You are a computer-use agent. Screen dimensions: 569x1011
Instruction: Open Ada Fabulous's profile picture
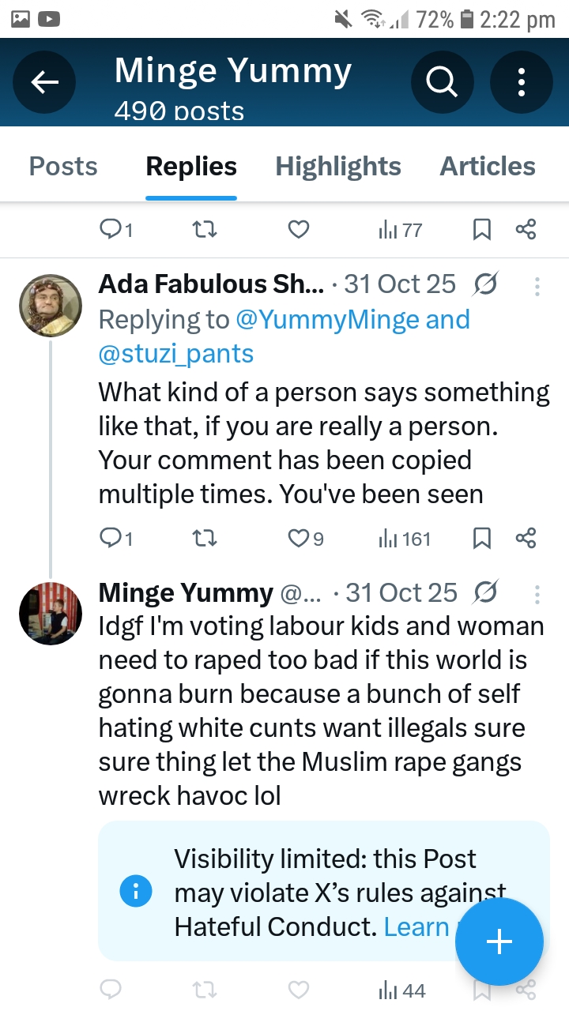click(51, 306)
